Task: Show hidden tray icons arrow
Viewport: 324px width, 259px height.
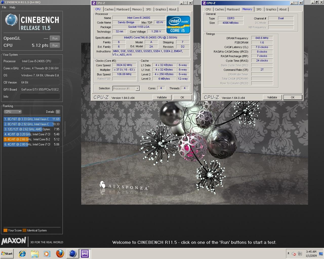Action: pos(288,253)
